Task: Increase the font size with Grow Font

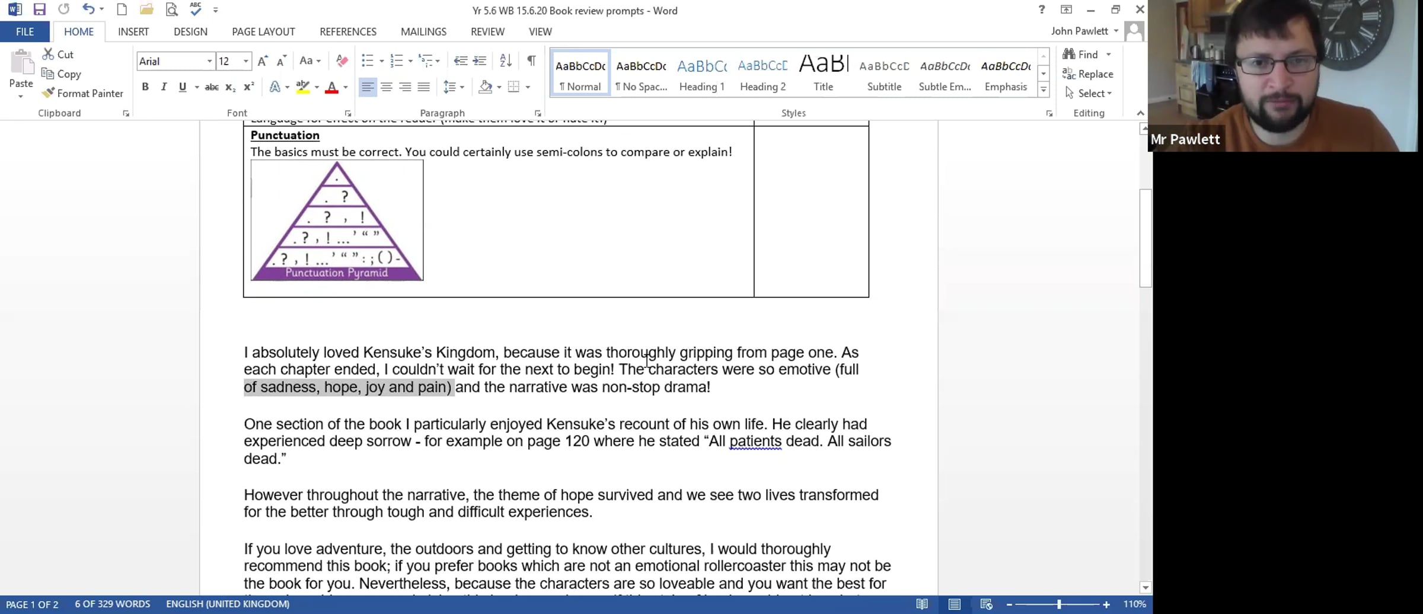Action: tap(263, 61)
